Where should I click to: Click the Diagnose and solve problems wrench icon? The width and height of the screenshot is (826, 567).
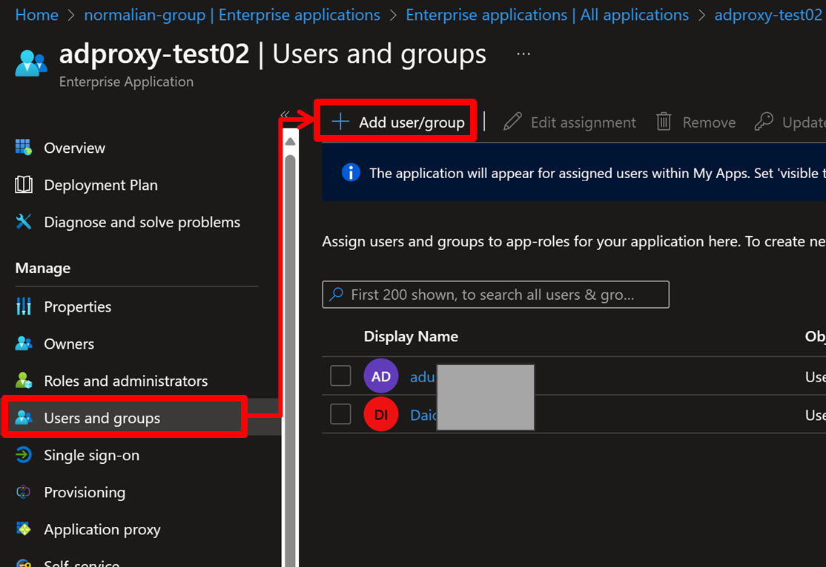pos(23,222)
